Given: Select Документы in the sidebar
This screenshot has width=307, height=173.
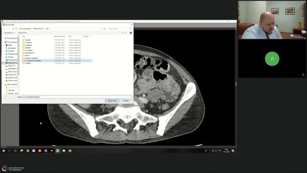Looking at the screenshot, I should tap(11, 48).
